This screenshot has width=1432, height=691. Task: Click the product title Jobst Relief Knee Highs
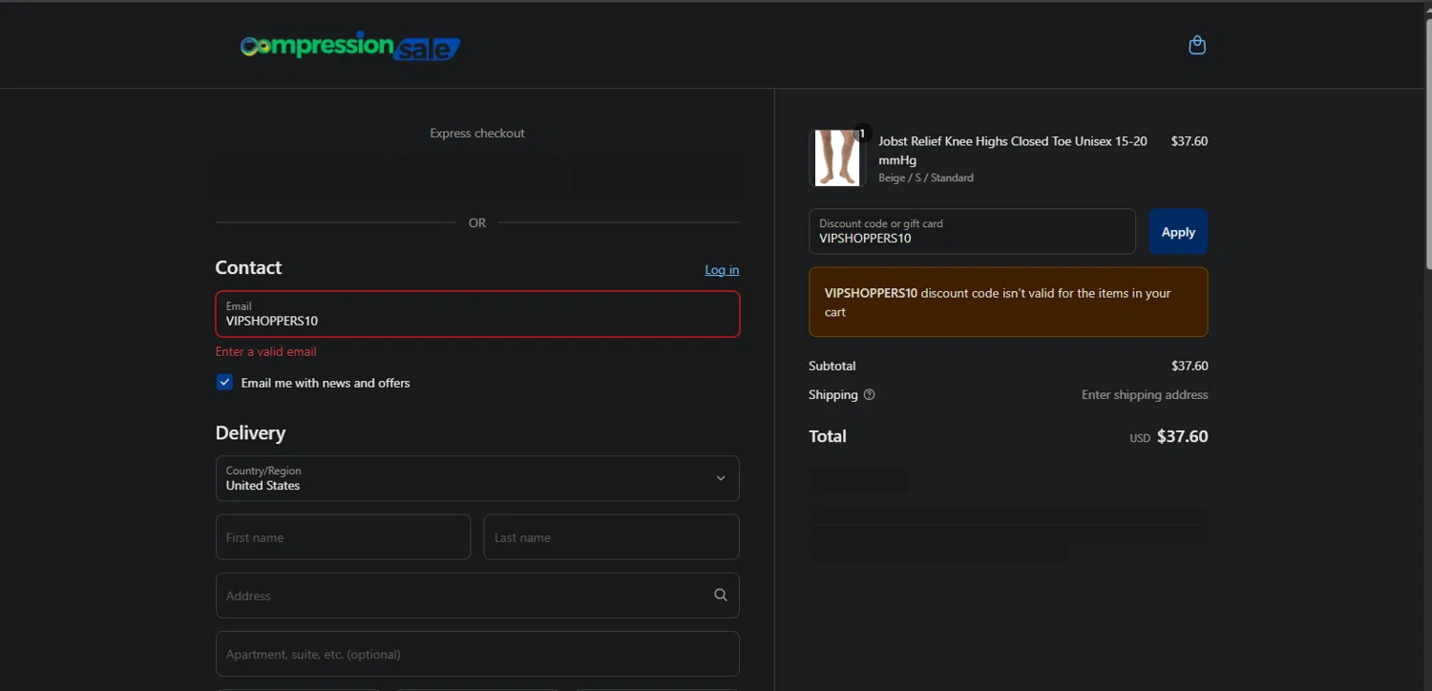pos(1013,150)
